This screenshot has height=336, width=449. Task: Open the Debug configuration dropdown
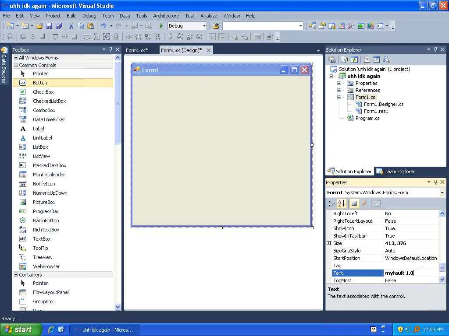click(x=204, y=26)
